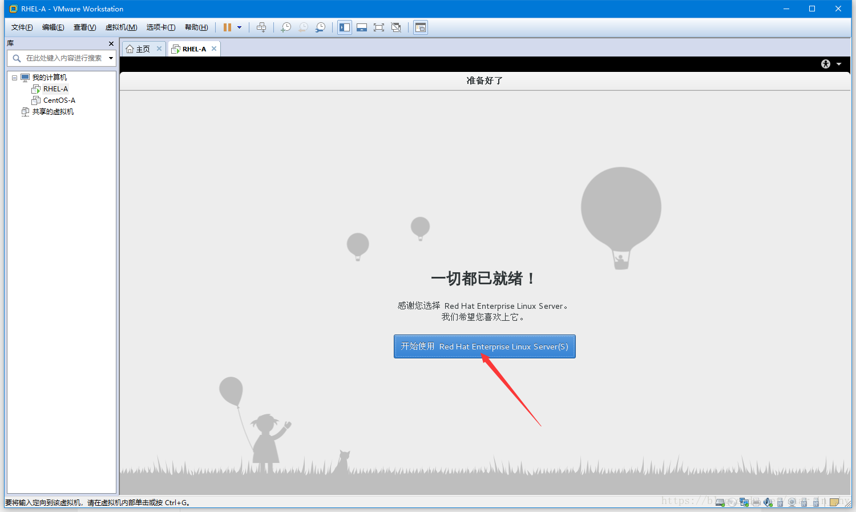The width and height of the screenshot is (856, 512).
Task: Take a snapshot of this virtual machine
Action: point(286,27)
